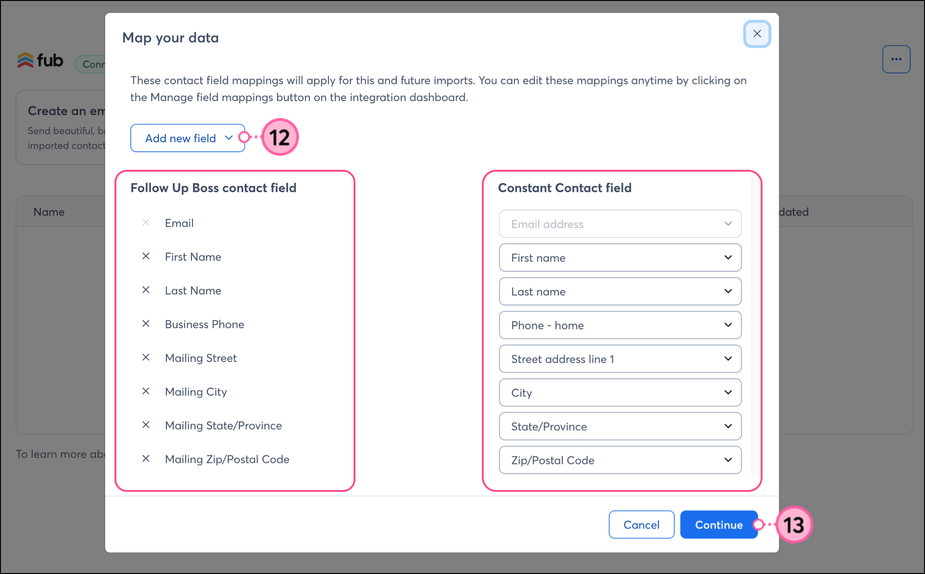Image resolution: width=925 pixels, height=574 pixels.
Task: Click the Continue button
Action: 719,525
